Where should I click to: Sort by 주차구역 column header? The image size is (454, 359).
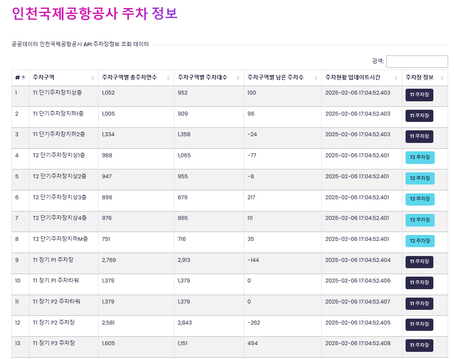coord(64,78)
